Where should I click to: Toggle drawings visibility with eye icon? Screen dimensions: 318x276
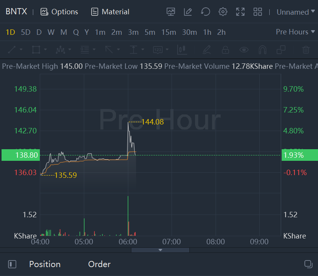244,50
